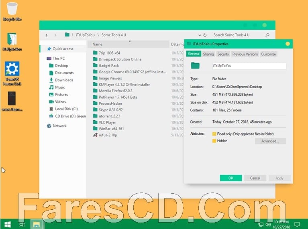Screen dimensions: 308x229
Task: Open the Previous Versions tab
Action: pyautogui.click(x=245, y=54)
